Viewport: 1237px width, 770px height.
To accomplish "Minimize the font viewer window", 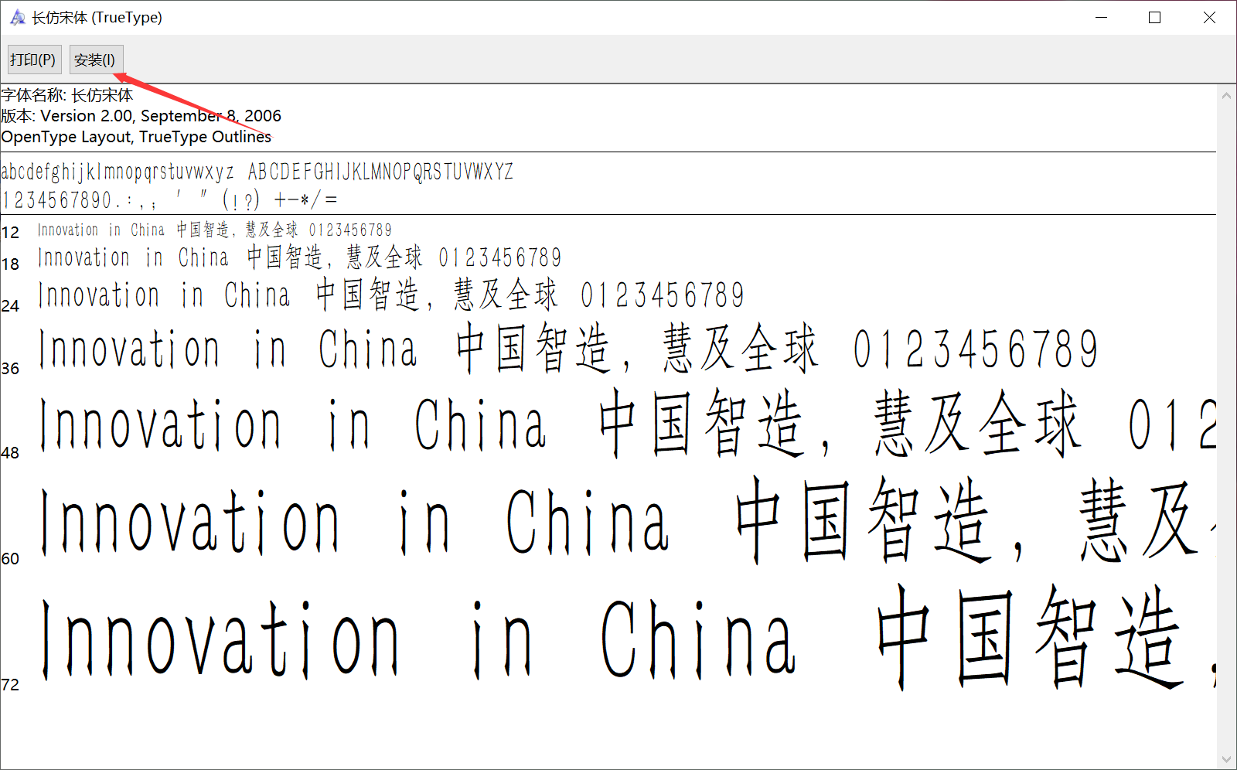I will tap(1102, 17).
